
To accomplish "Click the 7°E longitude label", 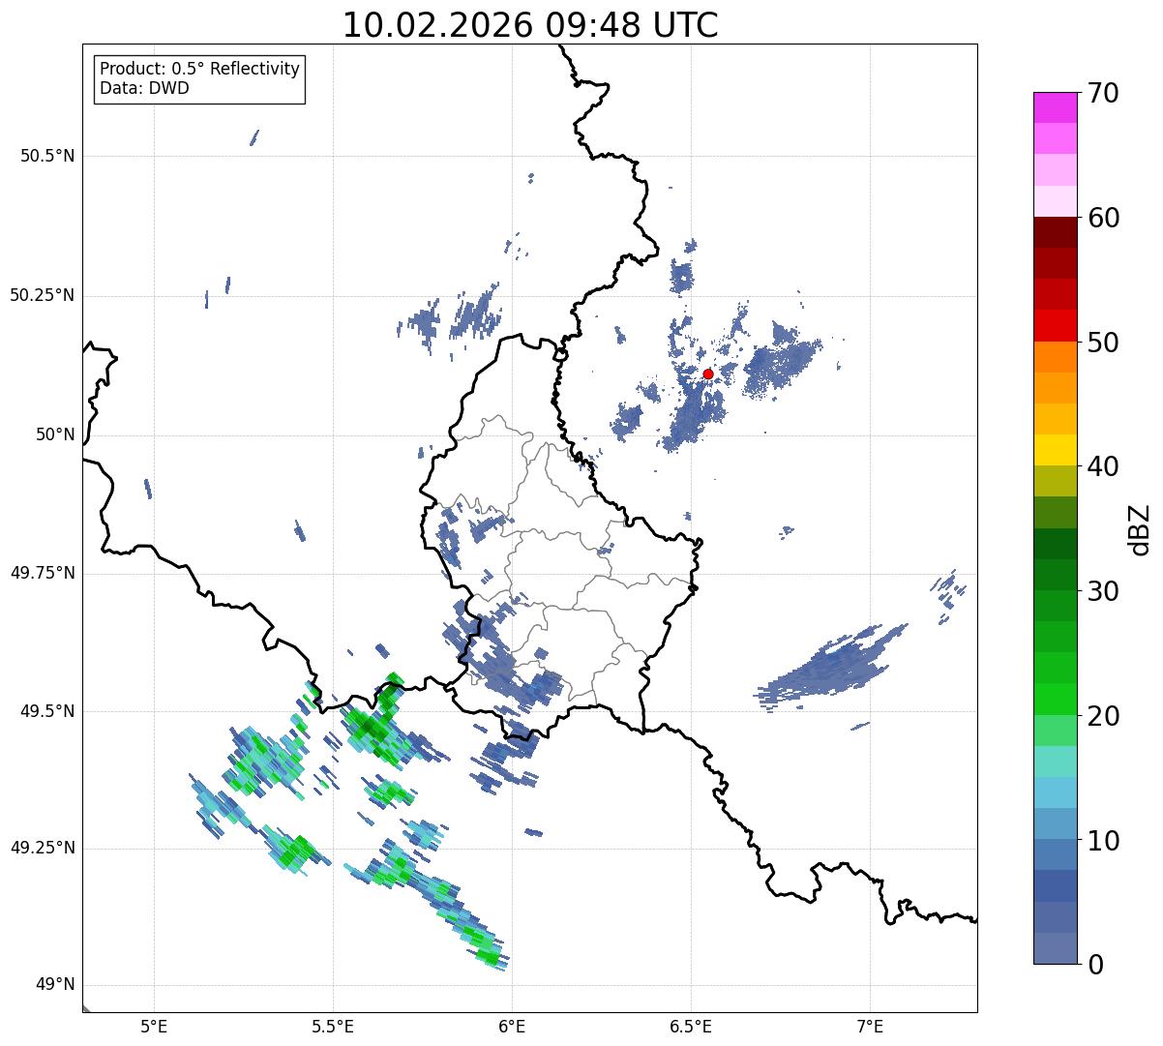I will [870, 1026].
